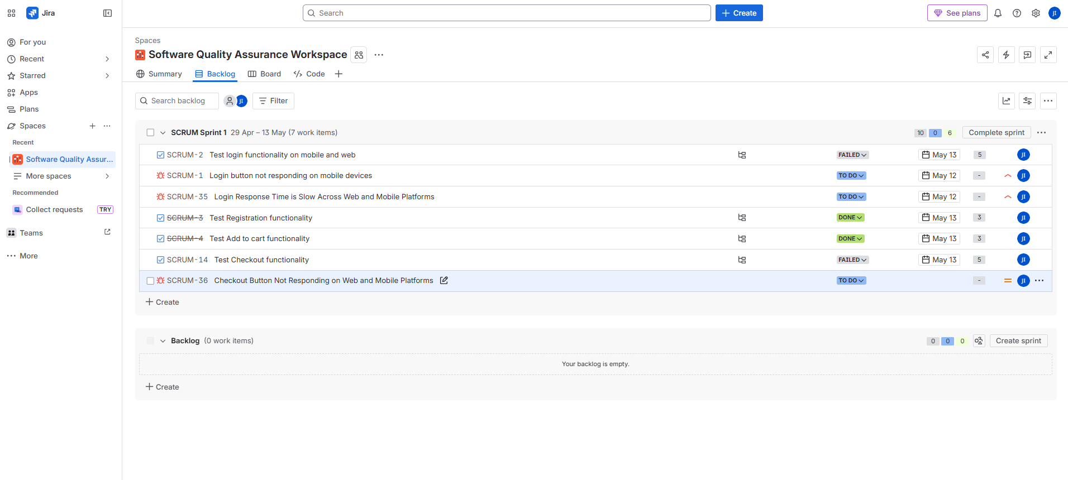The image size is (1068, 480).
Task: Open TO DO status dropdown on SCRUM-1
Action: pos(851,176)
